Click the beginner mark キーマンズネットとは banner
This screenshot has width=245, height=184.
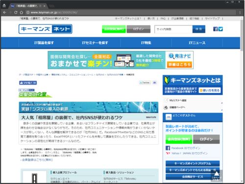(x=193, y=85)
